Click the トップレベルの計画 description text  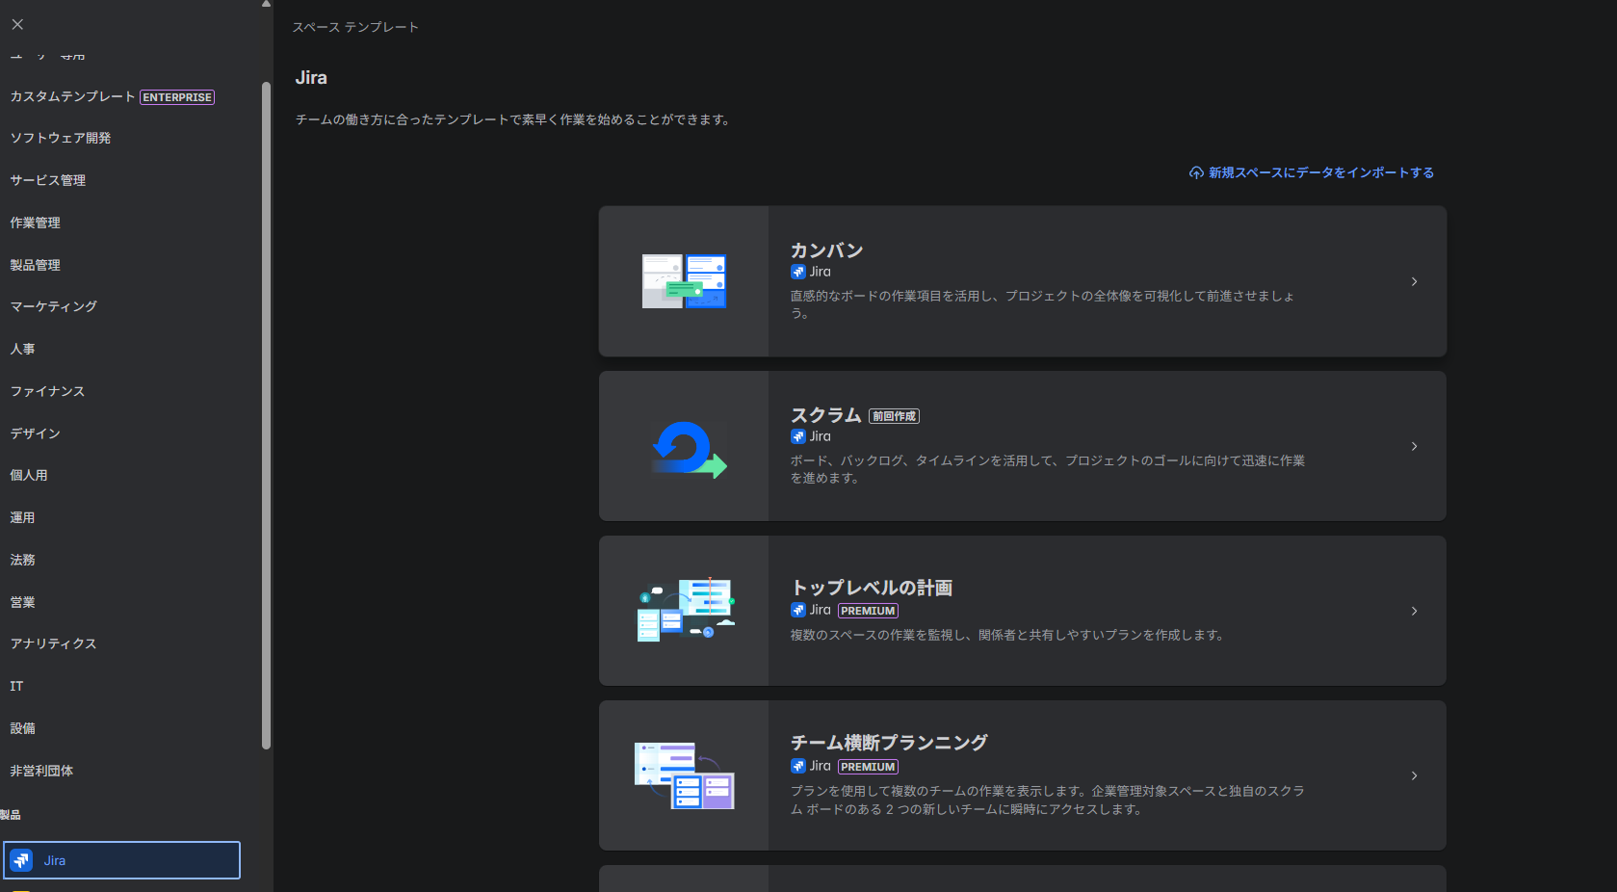(1006, 635)
